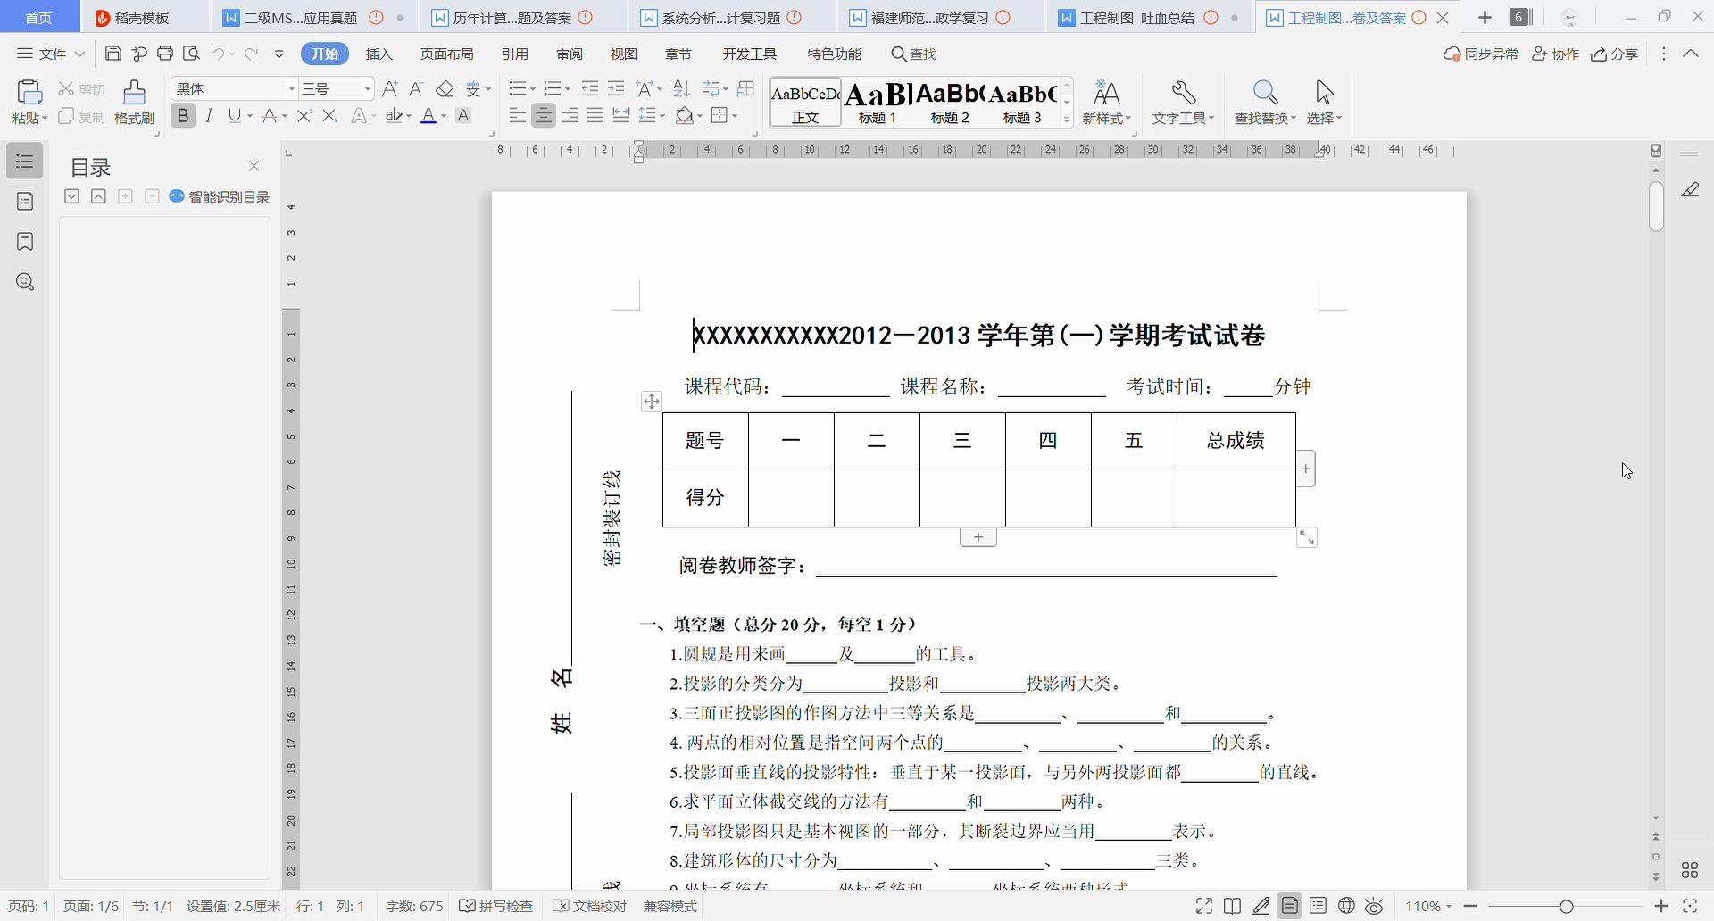Viewport: 1714px width, 921px height.
Task: Open zoom percentage dropdown
Action: (1428, 906)
